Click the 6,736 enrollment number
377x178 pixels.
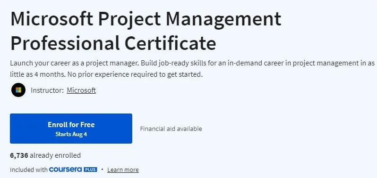point(19,155)
